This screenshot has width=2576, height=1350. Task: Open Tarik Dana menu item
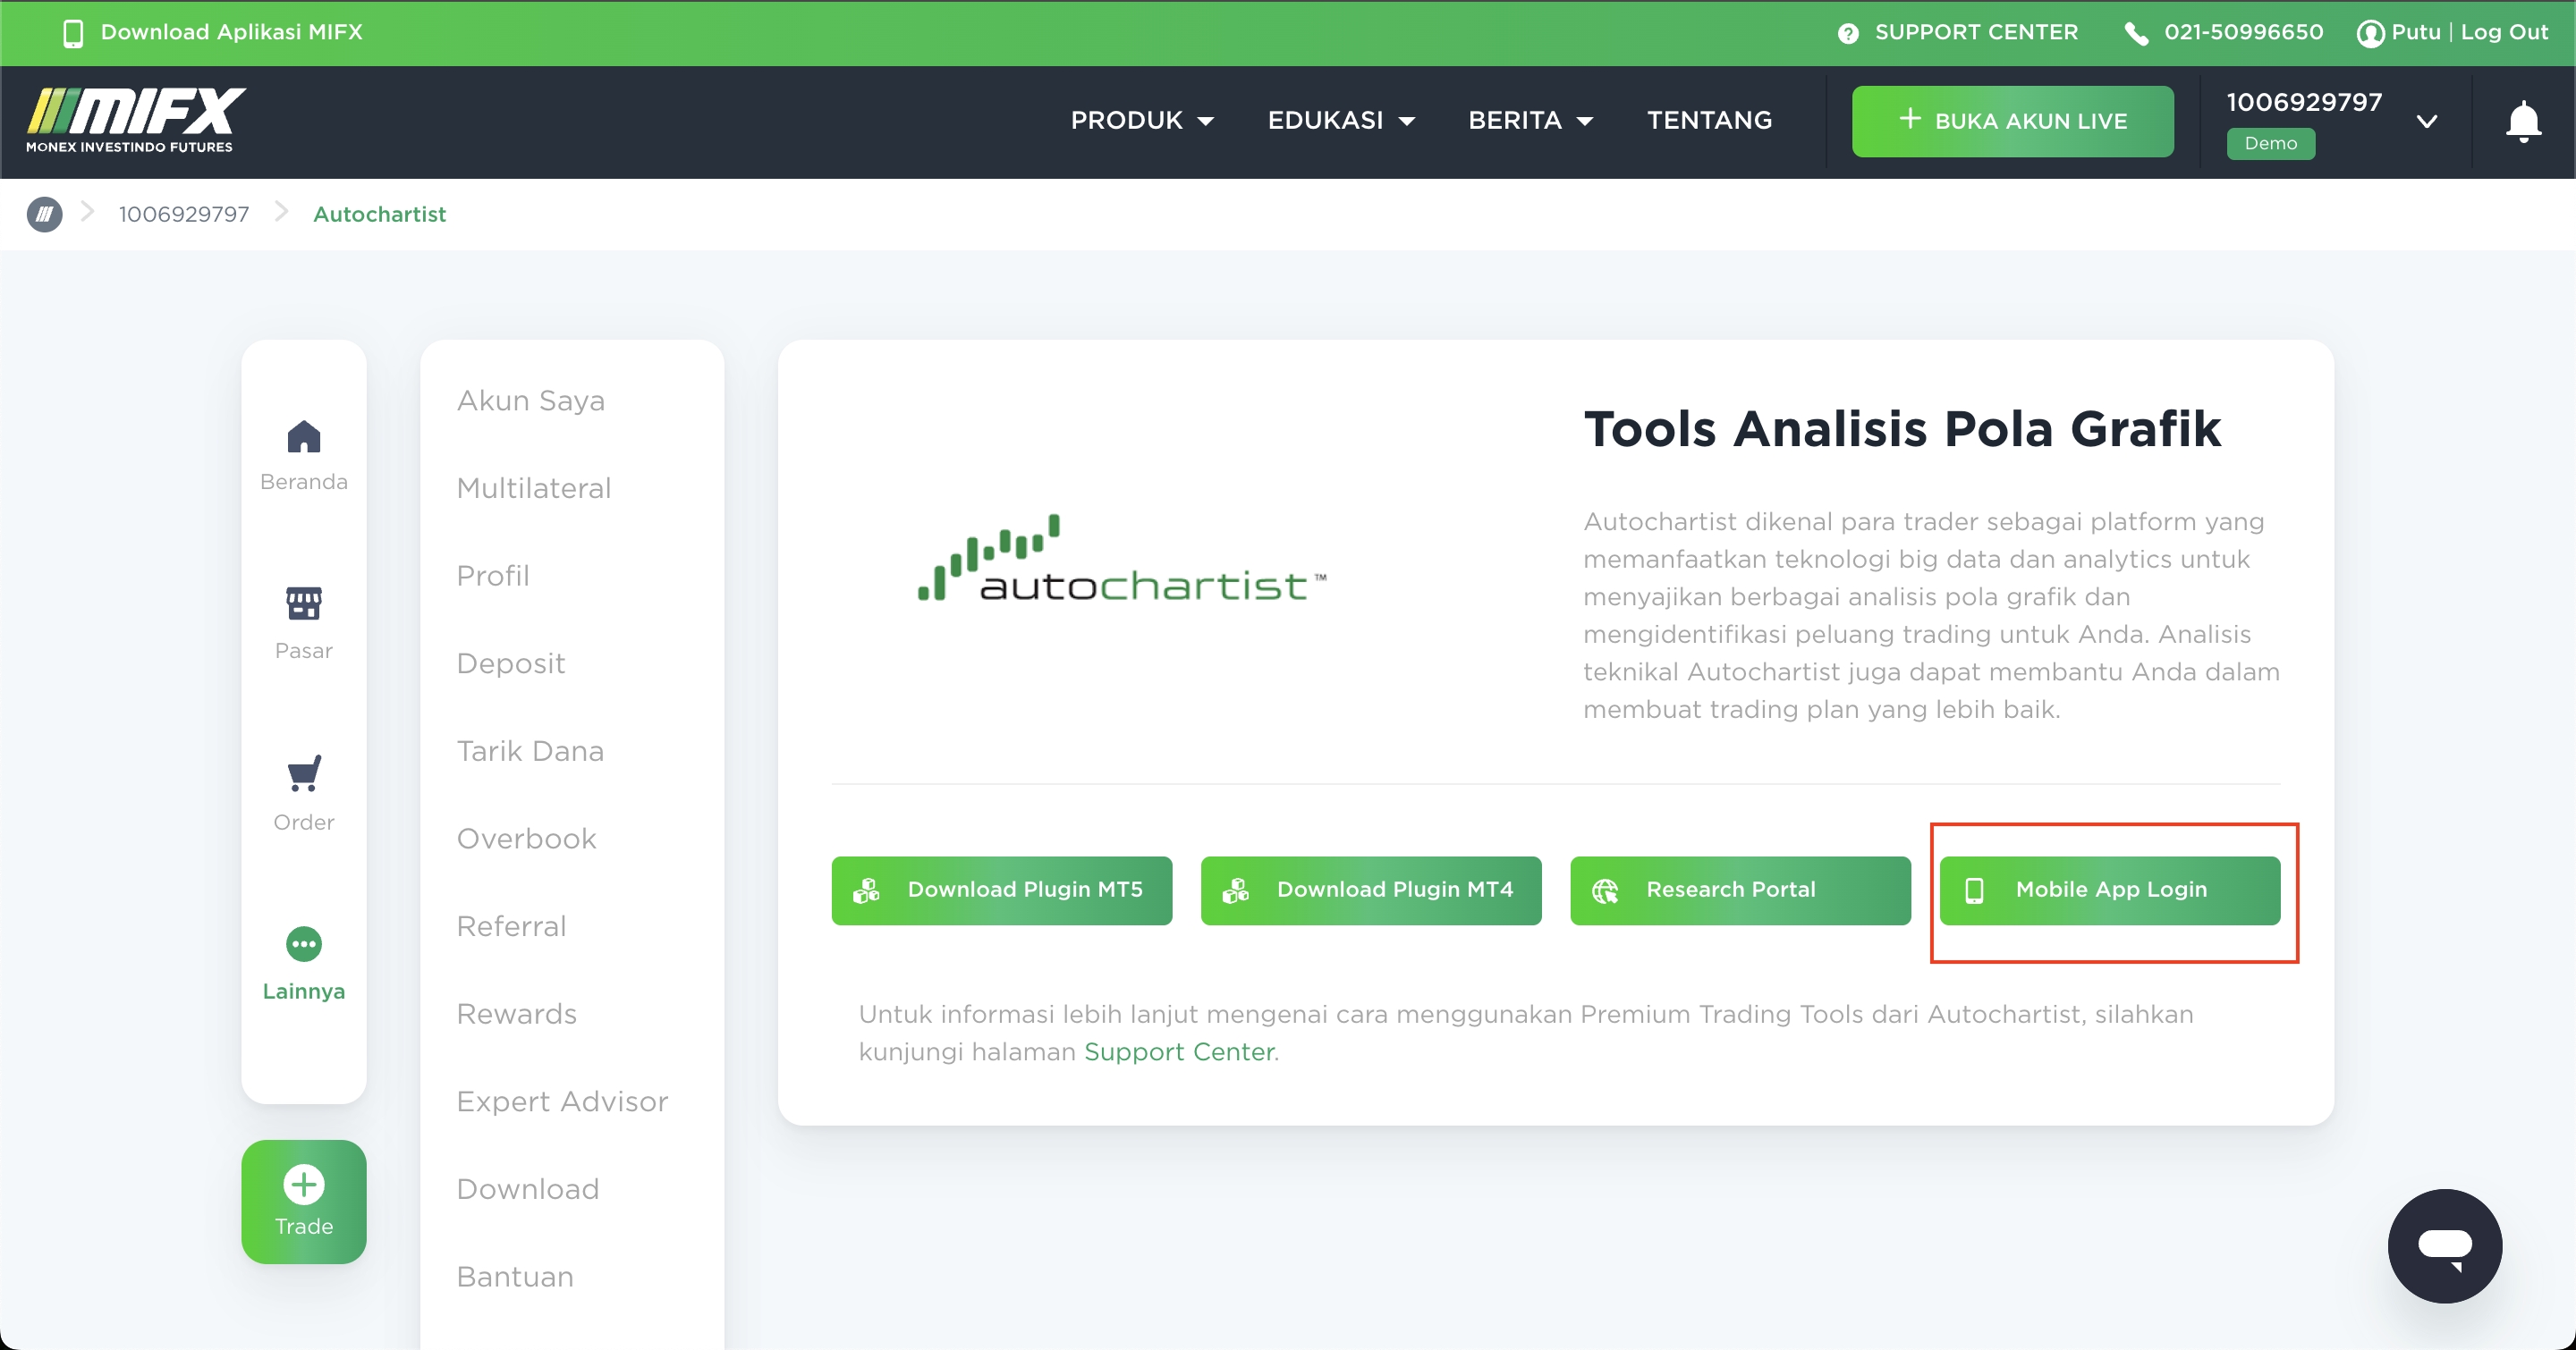[530, 750]
